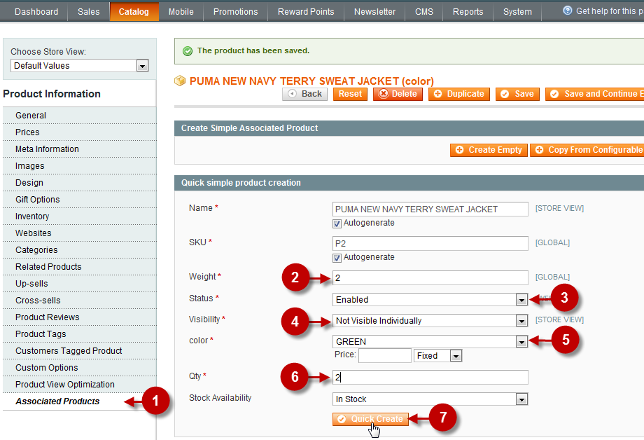Click the Reset button
The height and width of the screenshot is (440, 644).
(350, 94)
